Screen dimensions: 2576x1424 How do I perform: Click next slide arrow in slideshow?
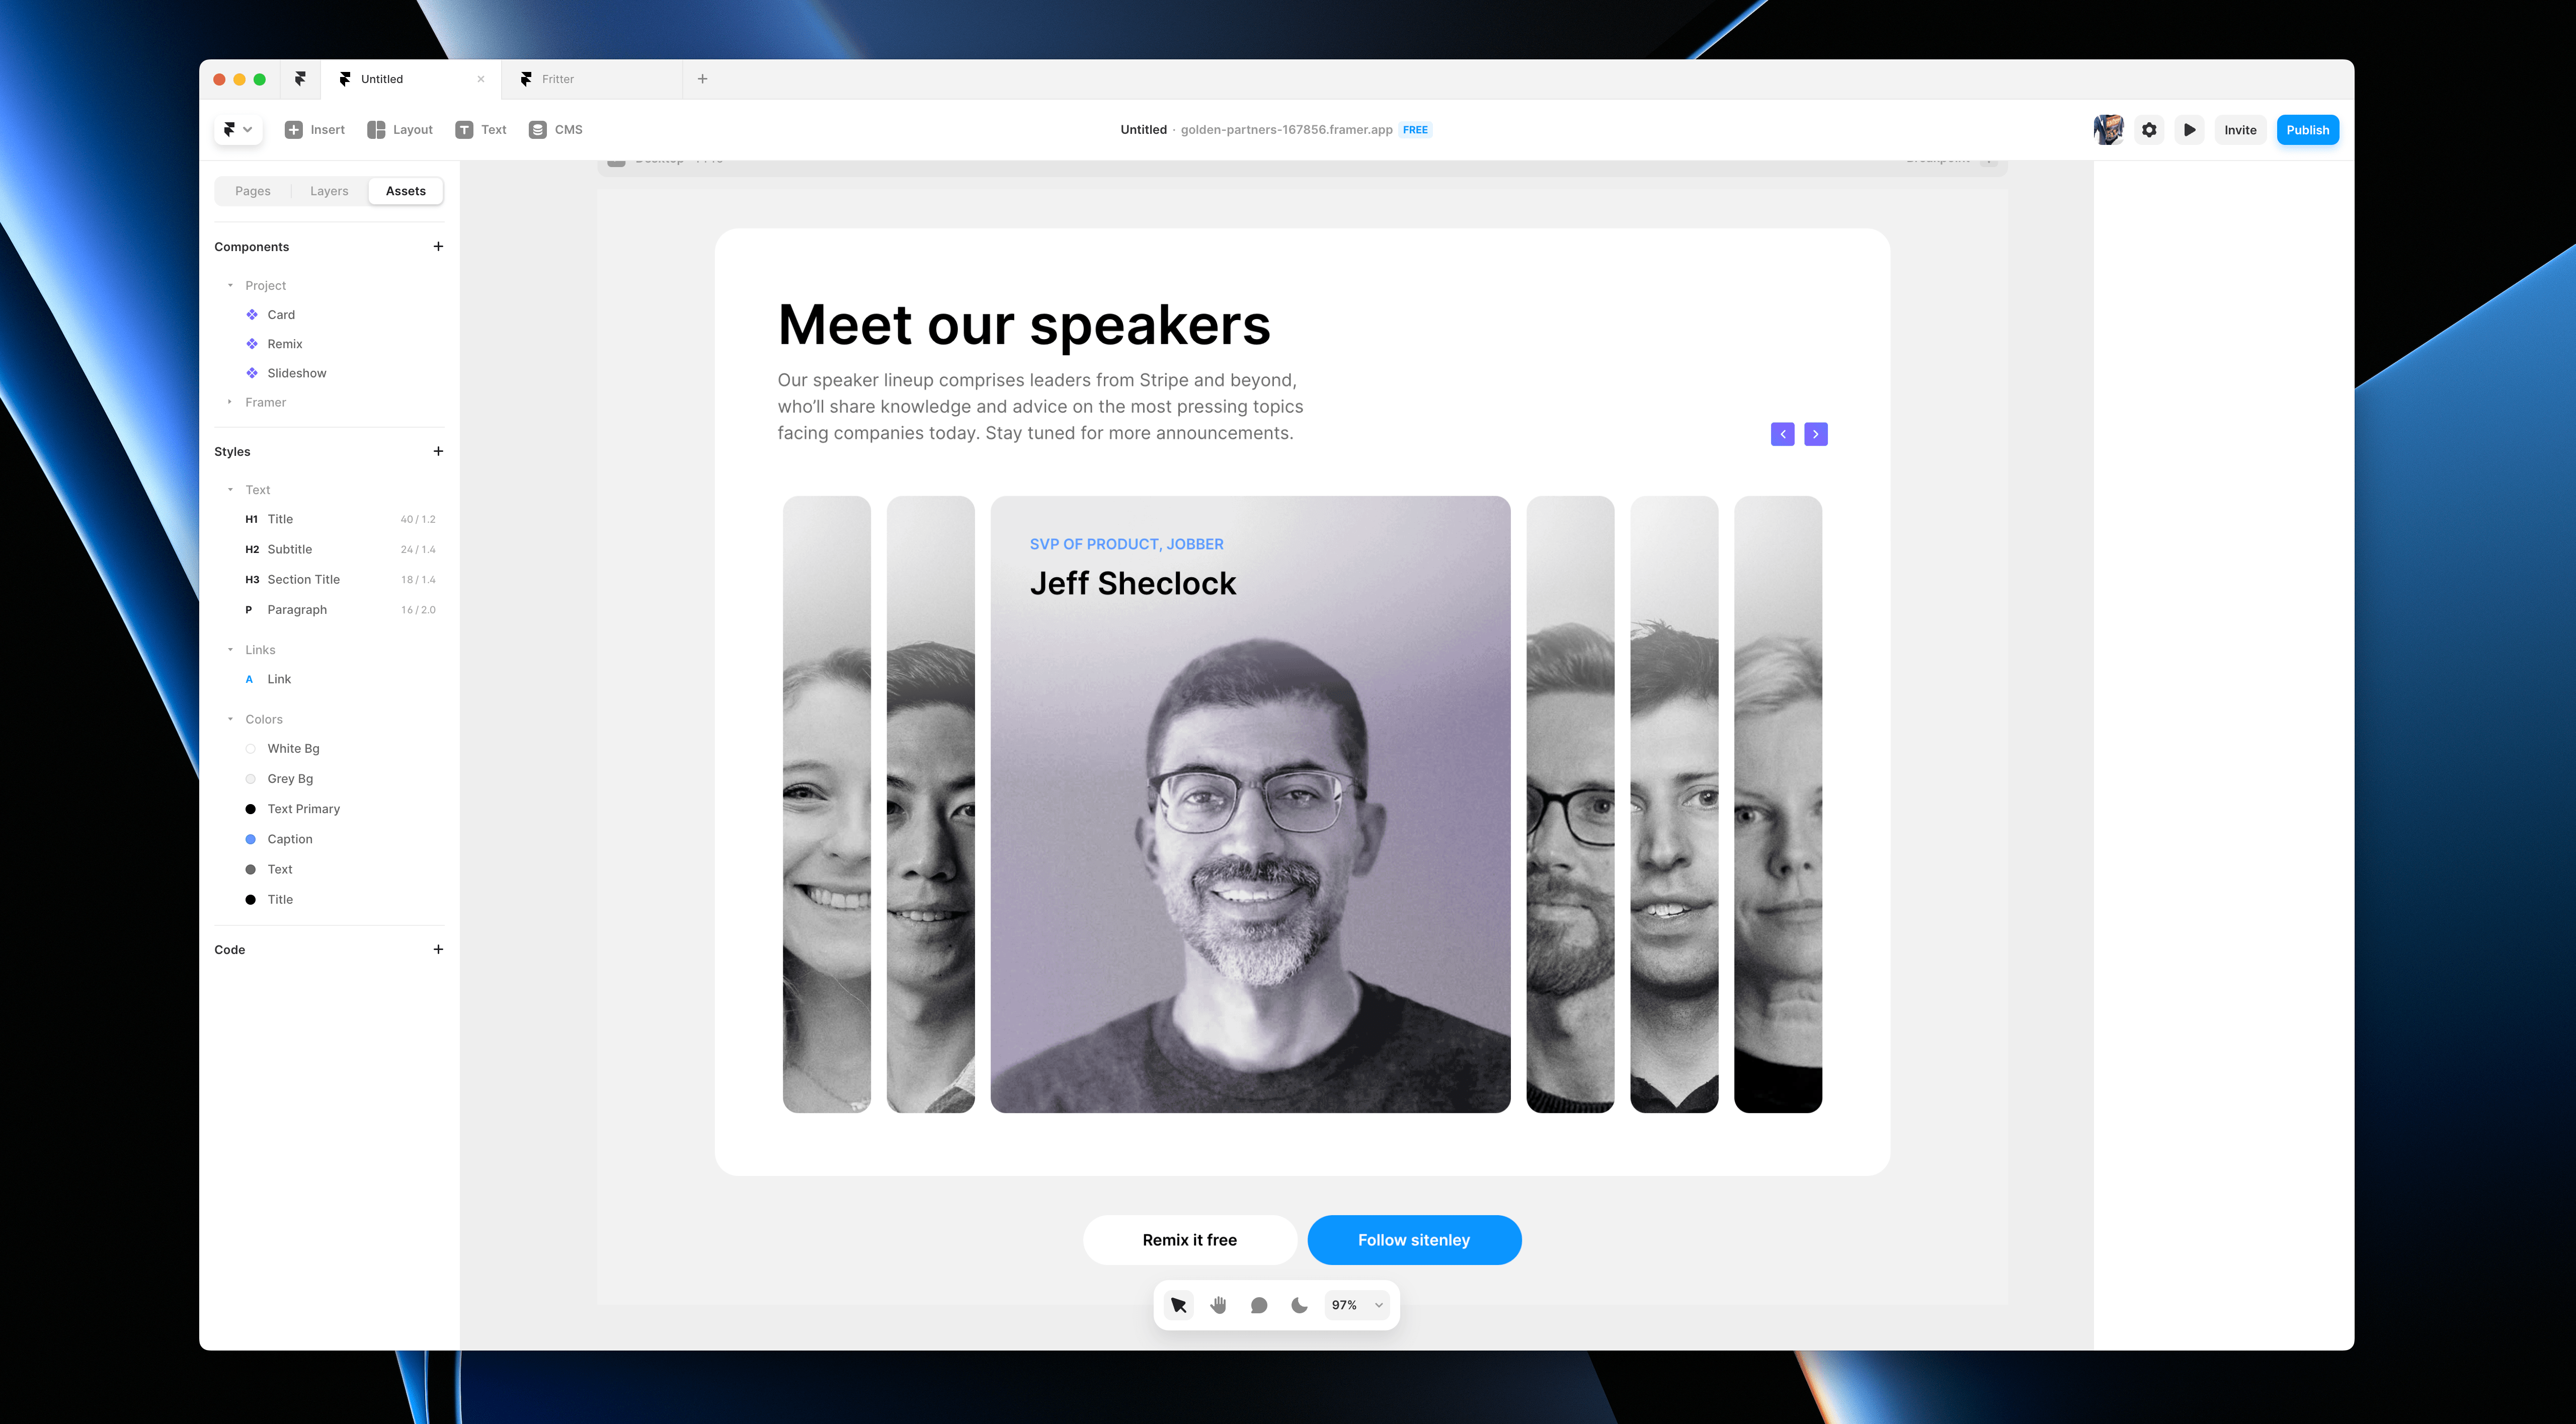point(1816,434)
